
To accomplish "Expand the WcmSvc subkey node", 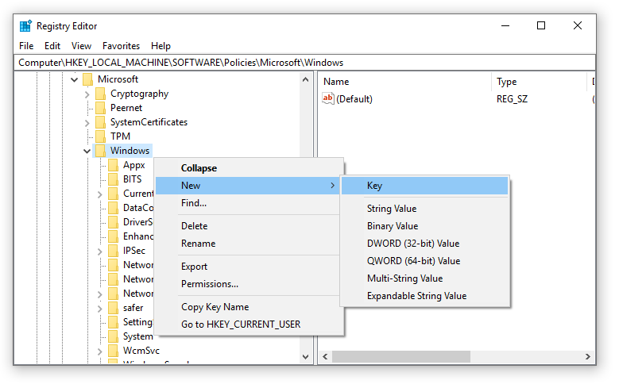I will pyautogui.click(x=99, y=351).
